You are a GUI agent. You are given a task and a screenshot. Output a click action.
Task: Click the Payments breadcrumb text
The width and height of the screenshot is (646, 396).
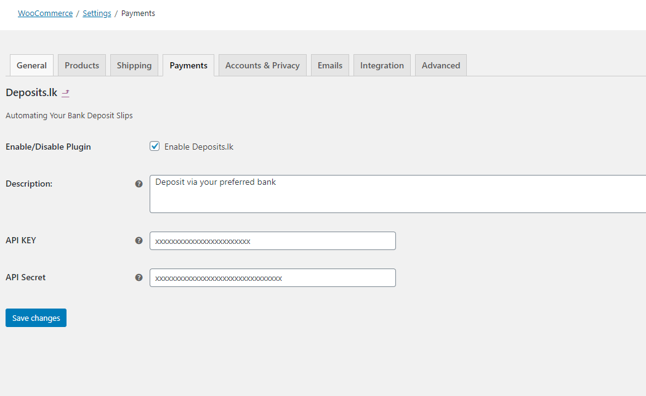(138, 13)
